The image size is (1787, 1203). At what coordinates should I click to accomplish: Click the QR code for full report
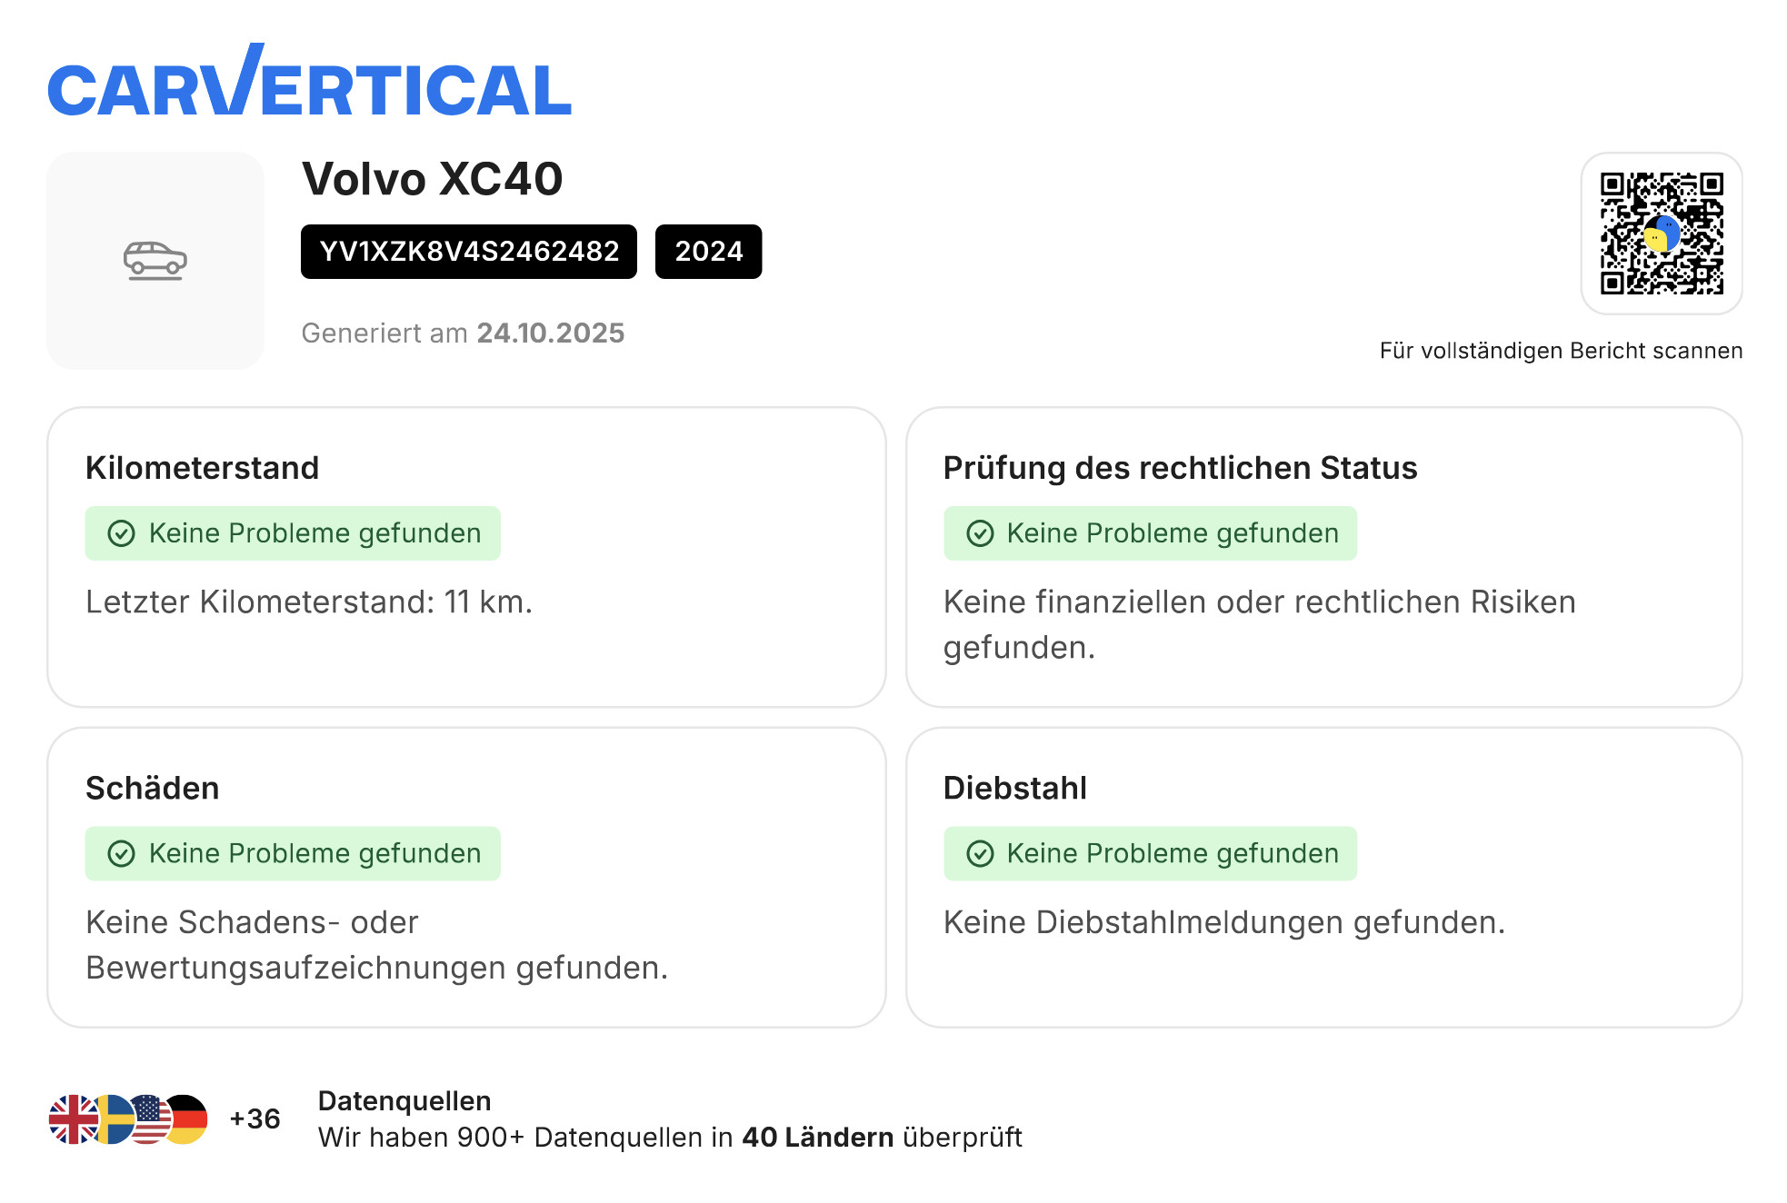(x=1661, y=234)
